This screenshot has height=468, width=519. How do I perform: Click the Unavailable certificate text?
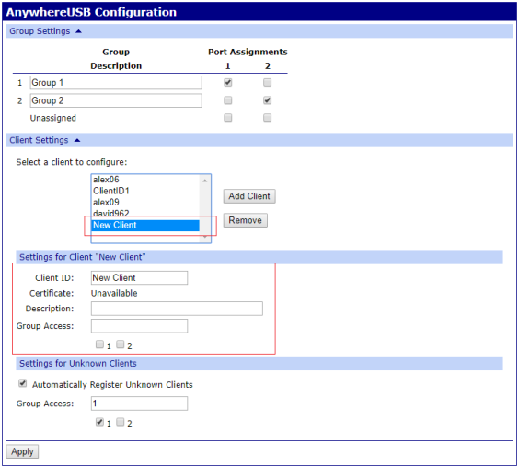pyautogui.click(x=114, y=293)
